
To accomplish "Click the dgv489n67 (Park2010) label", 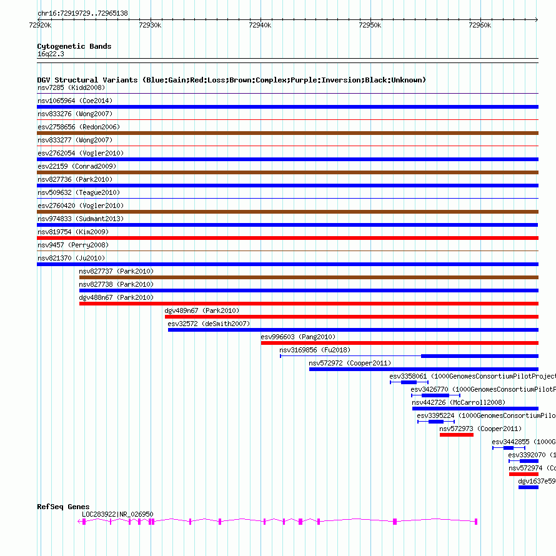I will pos(202,310).
